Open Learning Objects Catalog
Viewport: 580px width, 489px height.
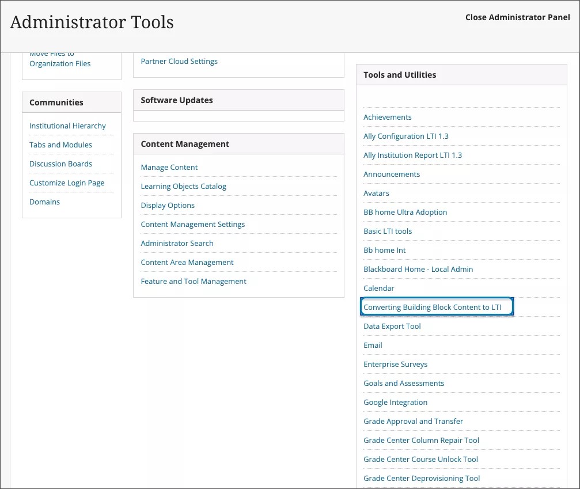[183, 186]
